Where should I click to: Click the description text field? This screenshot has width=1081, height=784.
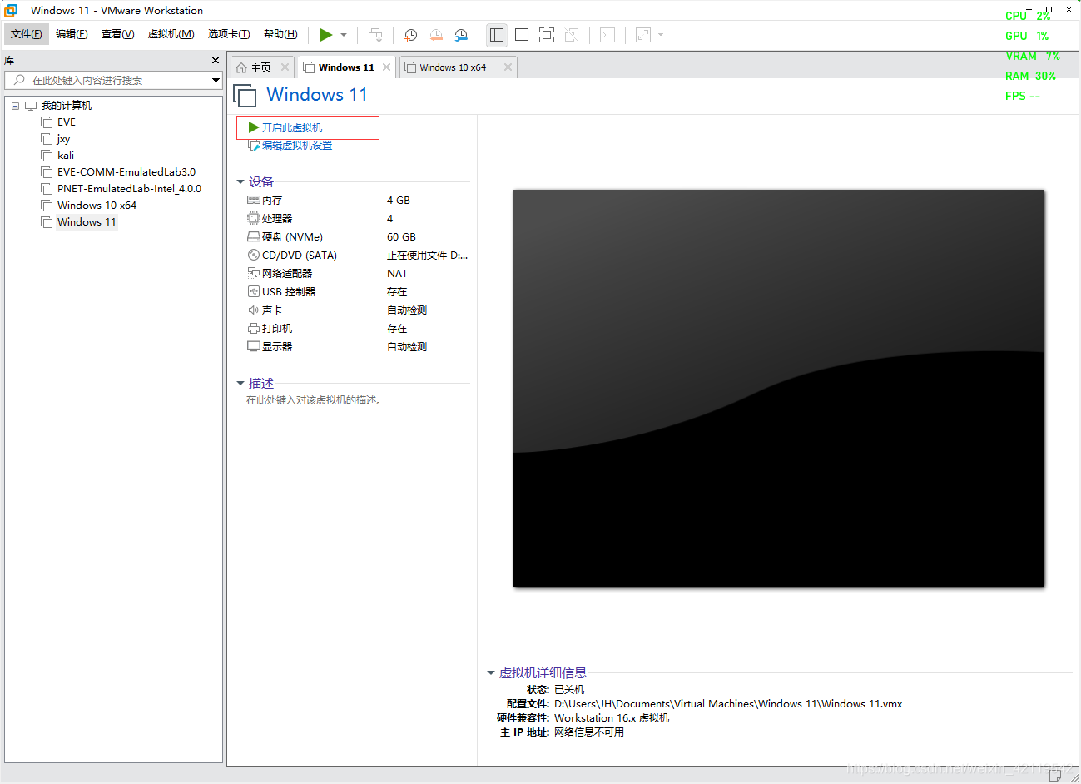pos(315,400)
